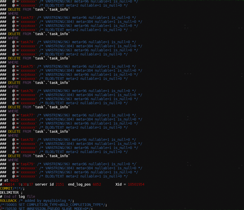
Task: Click the WHERE keyword just above task77
Action: (13, 111)
